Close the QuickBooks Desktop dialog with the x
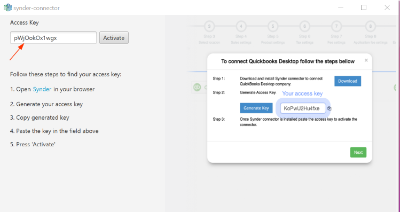 pos(366,60)
